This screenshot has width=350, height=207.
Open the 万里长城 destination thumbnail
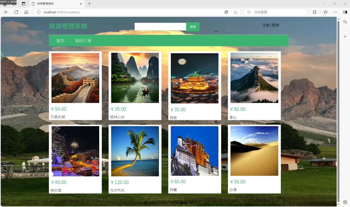pyautogui.click(x=75, y=78)
